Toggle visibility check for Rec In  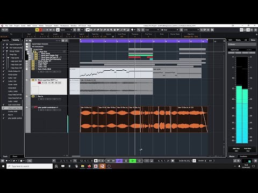pyautogui.click(x=3, y=115)
